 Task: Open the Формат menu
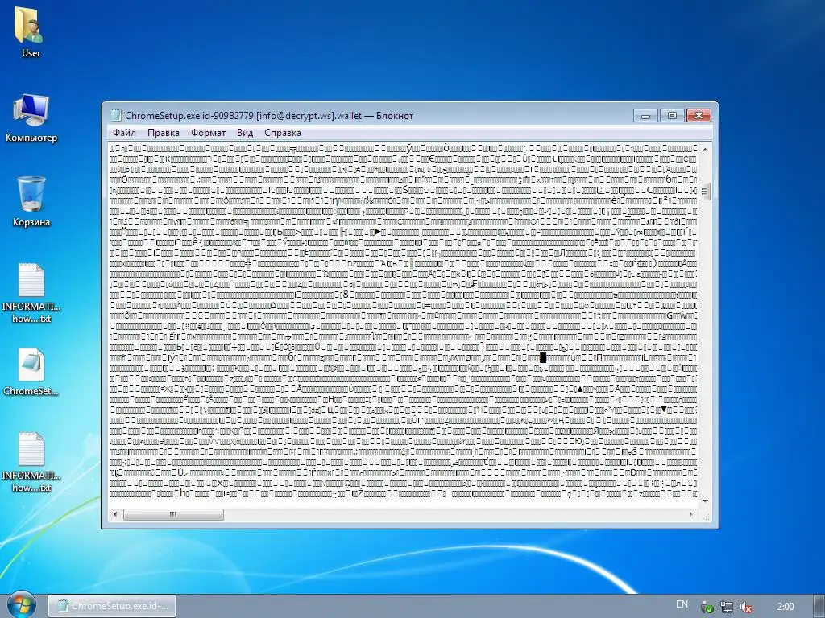(x=209, y=133)
